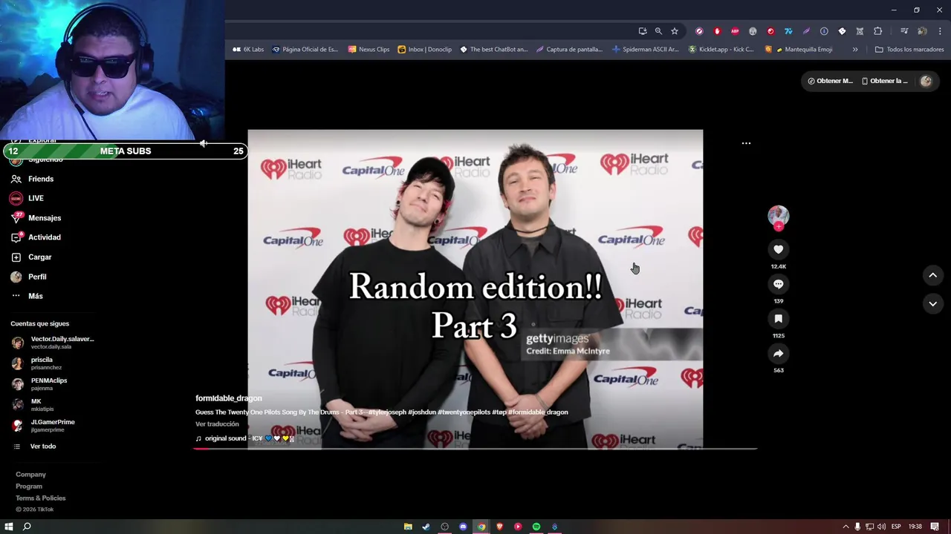The height and width of the screenshot is (534, 951).
Task: Open the comments bubble showing 139
Action: [778, 284]
